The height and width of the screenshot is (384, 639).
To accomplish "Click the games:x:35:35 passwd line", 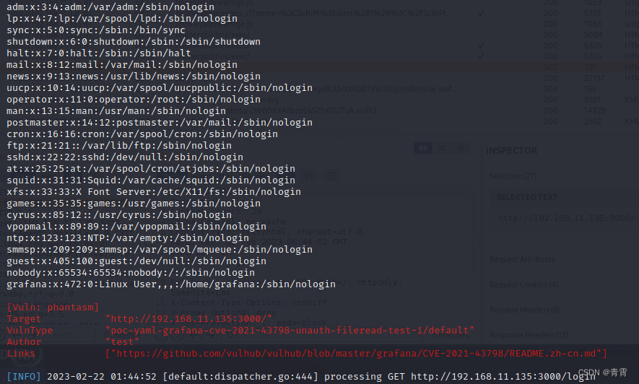I will pos(134,204).
